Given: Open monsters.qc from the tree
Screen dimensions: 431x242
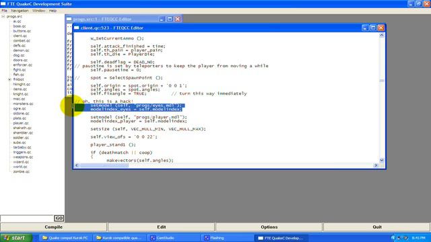Looking at the screenshot, I should (23, 104).
